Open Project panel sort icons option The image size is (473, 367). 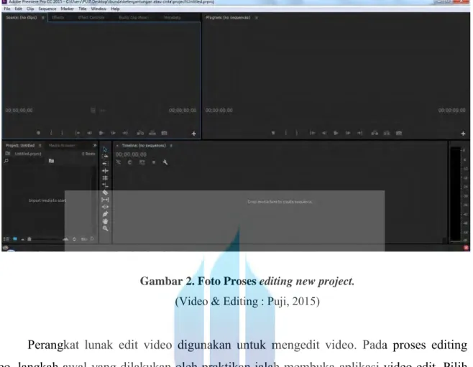pyautogui.click(x=74, y=239)
